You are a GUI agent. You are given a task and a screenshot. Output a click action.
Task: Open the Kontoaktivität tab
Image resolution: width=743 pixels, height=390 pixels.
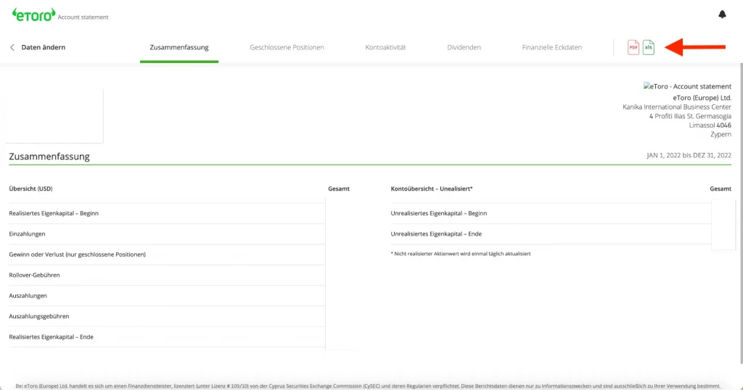pyautogui.click(x=385, y=48)
